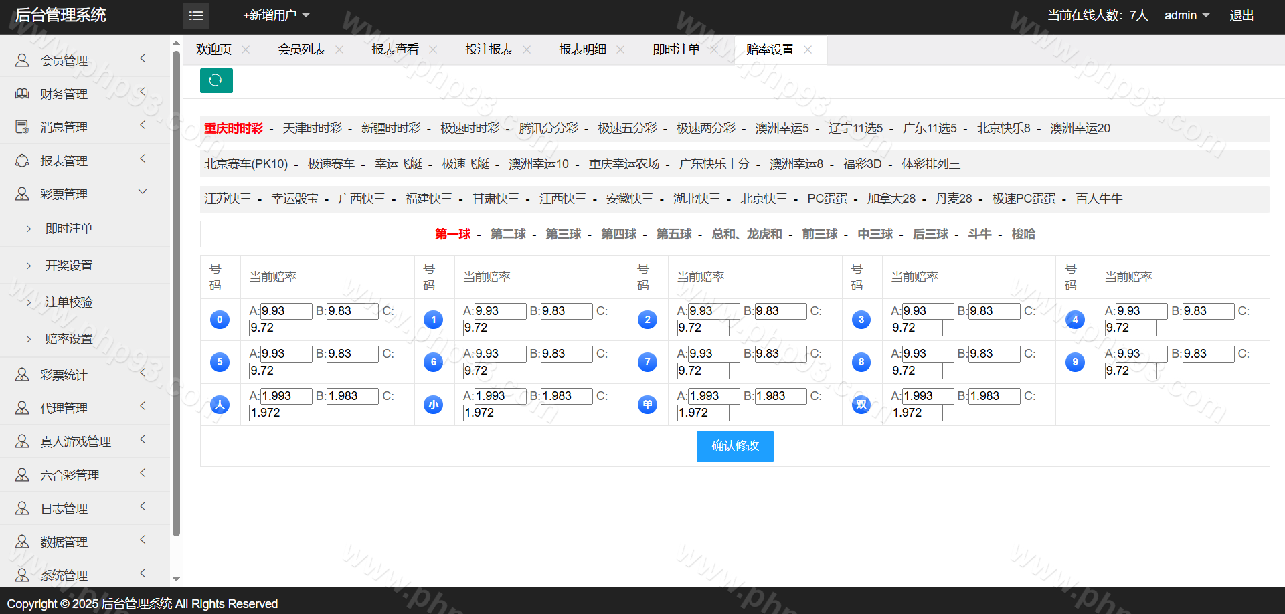Click the sidebar vertical scrollbar
1285x614 pixels.
tap(176, 294)
